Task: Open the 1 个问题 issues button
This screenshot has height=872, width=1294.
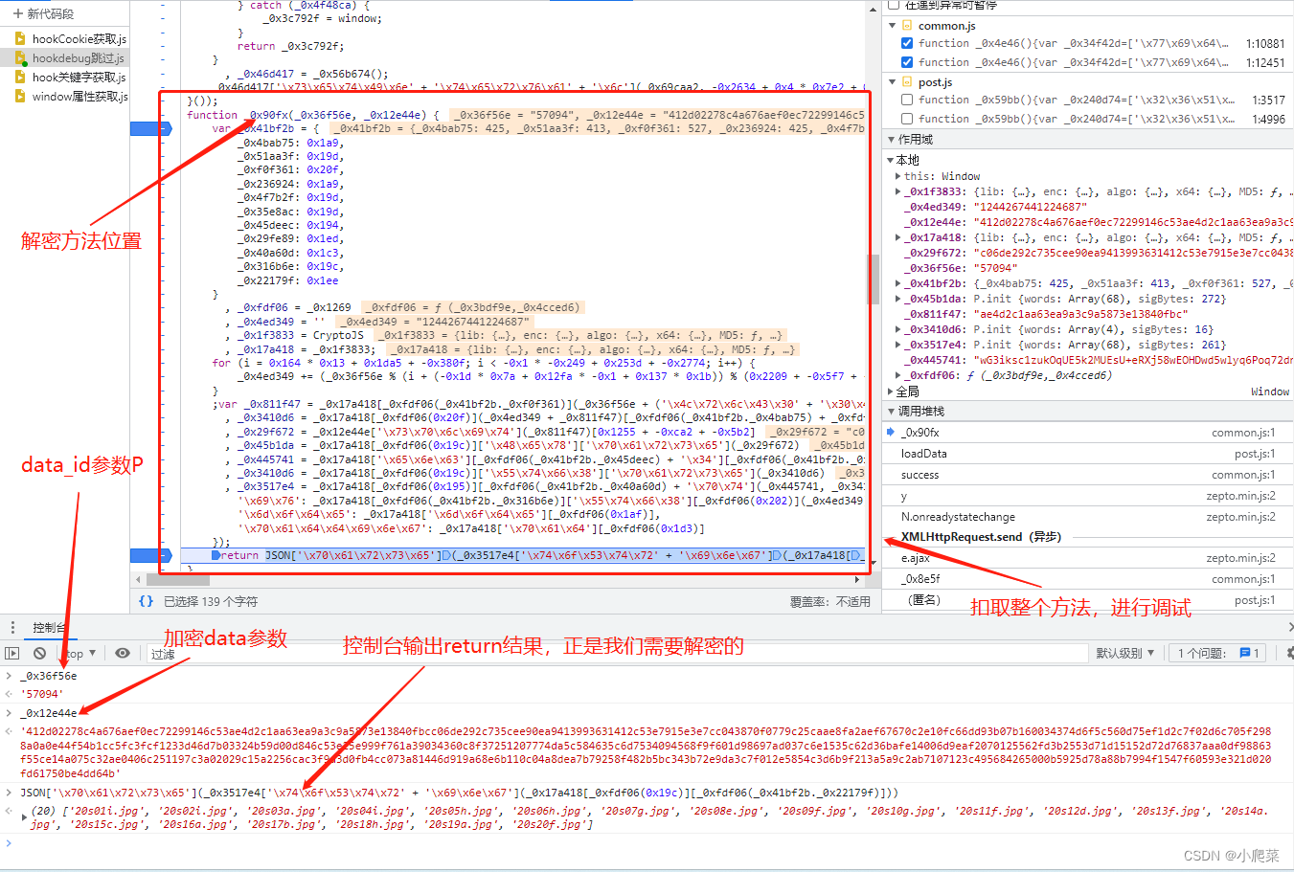Action: [x=1218, y=653]
